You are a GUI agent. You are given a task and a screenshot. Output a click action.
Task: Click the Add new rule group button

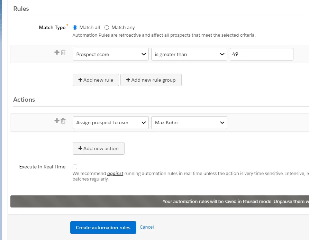pyautogui.click(x=151, y=80)
